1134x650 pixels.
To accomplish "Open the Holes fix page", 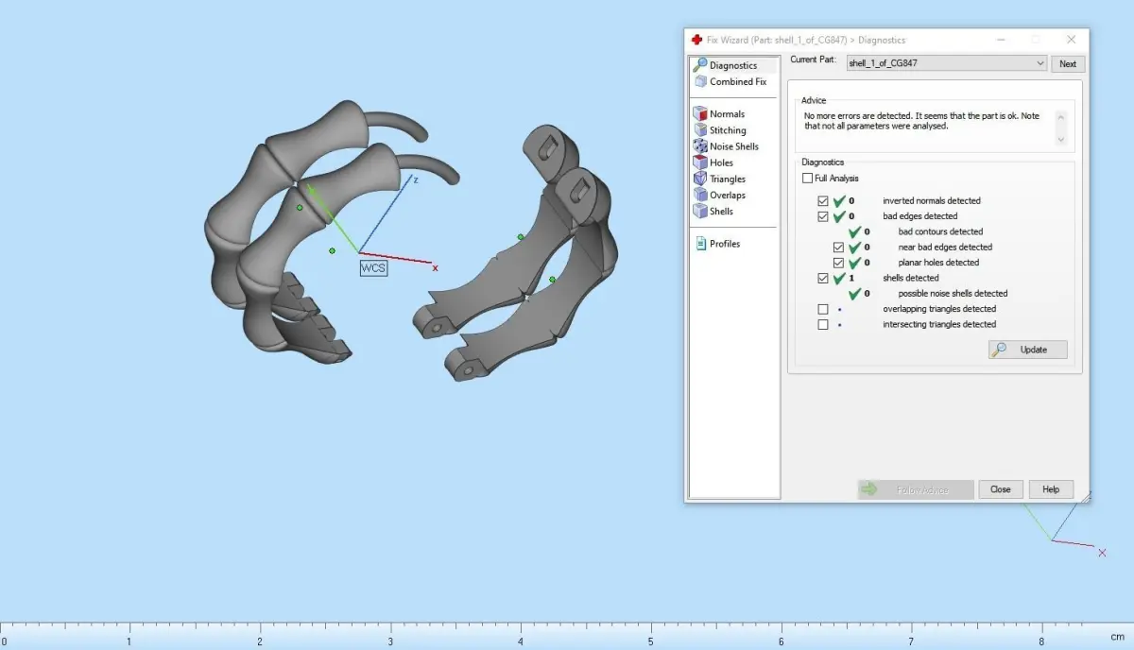I will tap(714, 162).
